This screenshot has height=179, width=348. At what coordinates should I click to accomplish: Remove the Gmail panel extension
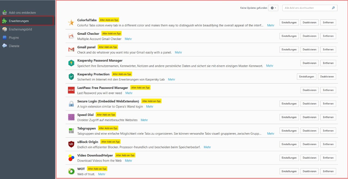coord(328,50)
